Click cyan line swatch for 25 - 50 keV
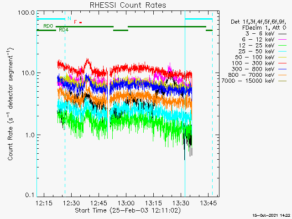 282,52
